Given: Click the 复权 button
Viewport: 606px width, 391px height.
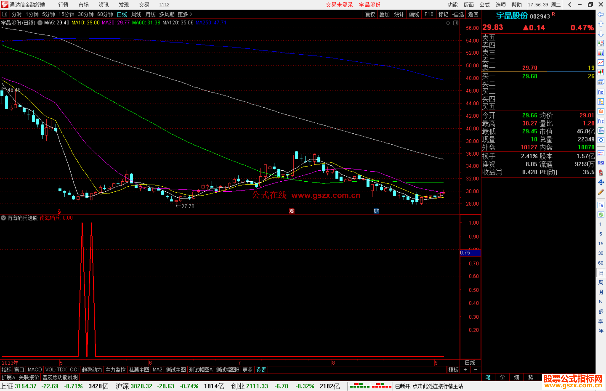Looking at the screenshot, I should 370,14.
